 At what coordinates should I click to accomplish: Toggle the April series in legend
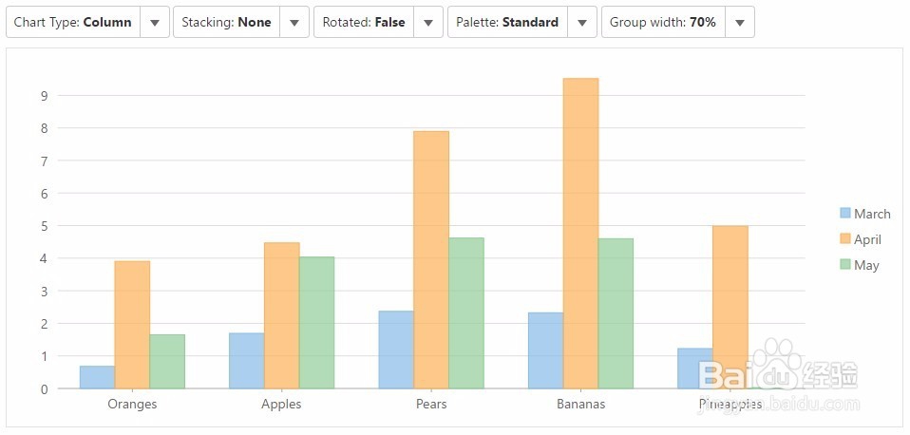tap(867, 240)
